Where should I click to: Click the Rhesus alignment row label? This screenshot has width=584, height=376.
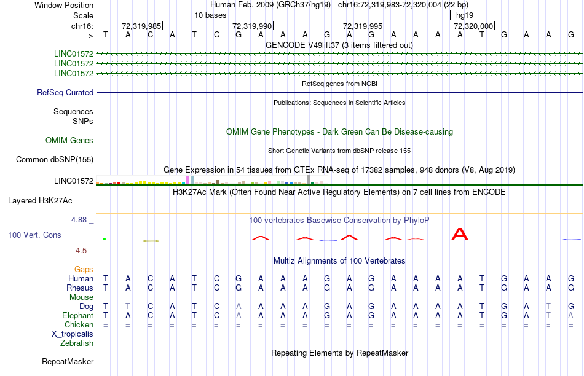80,288
